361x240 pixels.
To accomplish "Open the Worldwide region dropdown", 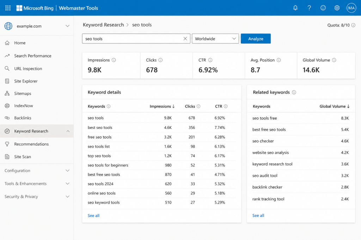I will (215, 39).
